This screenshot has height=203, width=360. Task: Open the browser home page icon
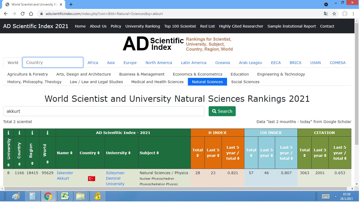point(31,14)
